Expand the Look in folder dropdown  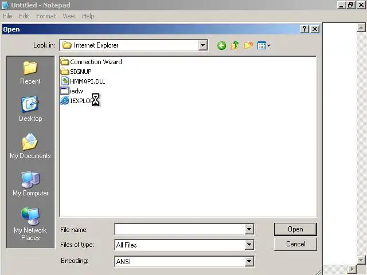202,45
